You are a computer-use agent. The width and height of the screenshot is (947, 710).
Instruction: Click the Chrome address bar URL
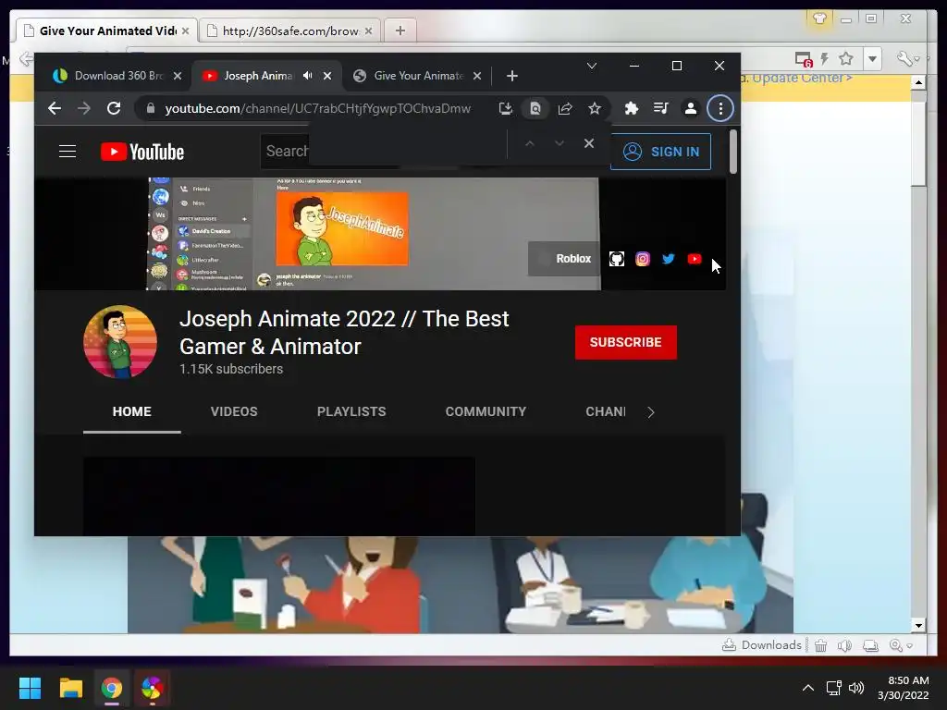318,109
